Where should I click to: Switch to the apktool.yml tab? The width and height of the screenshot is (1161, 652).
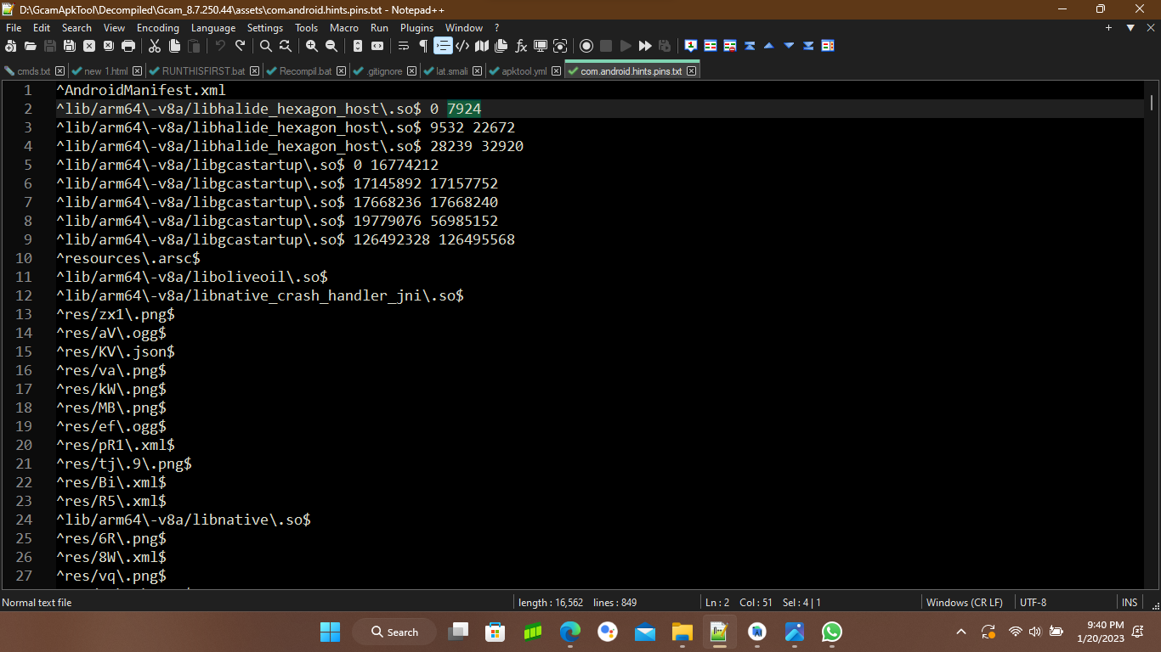[524, 71]
